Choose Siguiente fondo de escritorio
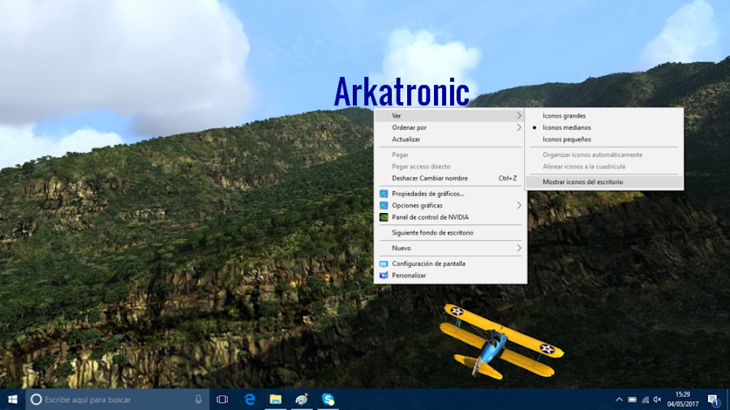The height and width of the screenshot is (410, 730). (450, 233)
